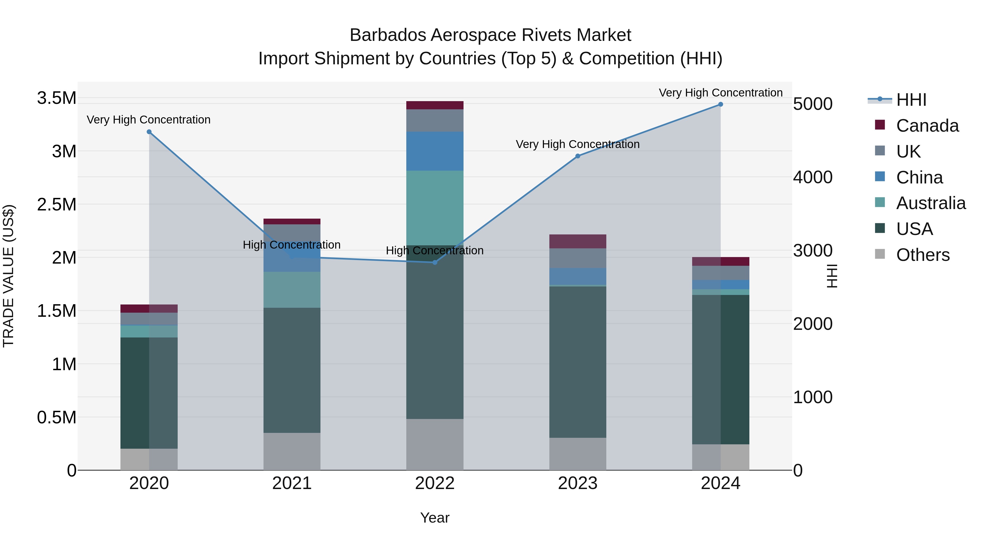Click the '1000' HHI axis tick label
This screenshot has width=981, height=552.
click(x=813, y=397)
